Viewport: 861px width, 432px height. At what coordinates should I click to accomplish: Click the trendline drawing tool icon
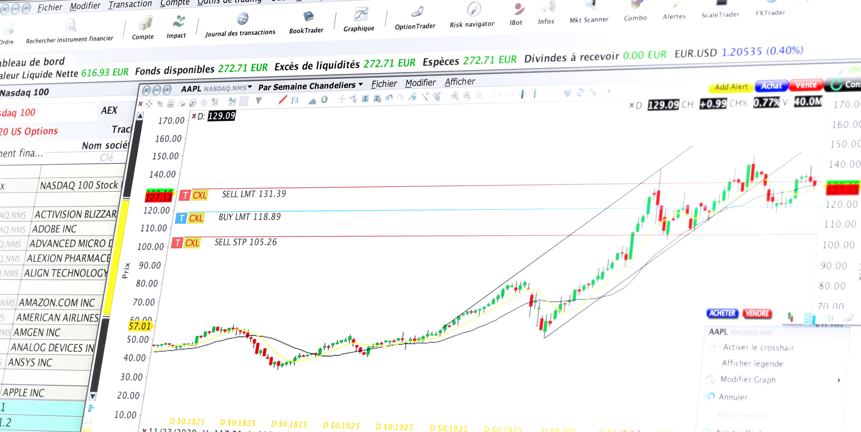pyautogui.click(x=424, y=97)
